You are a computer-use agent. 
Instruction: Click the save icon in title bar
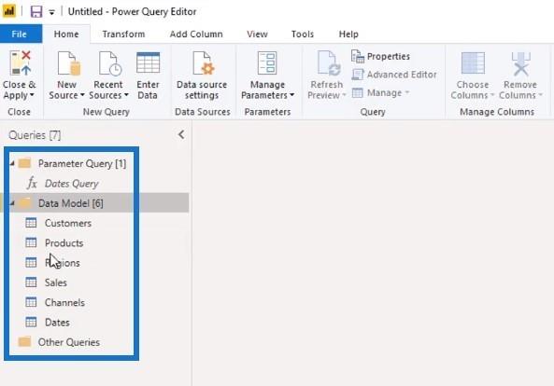[36, 11]
